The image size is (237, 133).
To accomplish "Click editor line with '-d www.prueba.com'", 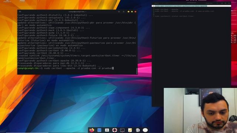I will tap(184, 11).
